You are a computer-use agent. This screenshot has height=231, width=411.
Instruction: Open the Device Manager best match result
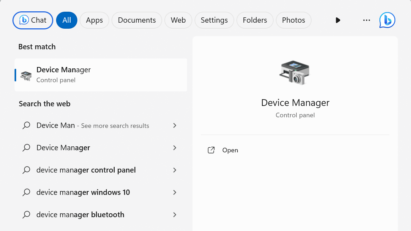[101, 75]
